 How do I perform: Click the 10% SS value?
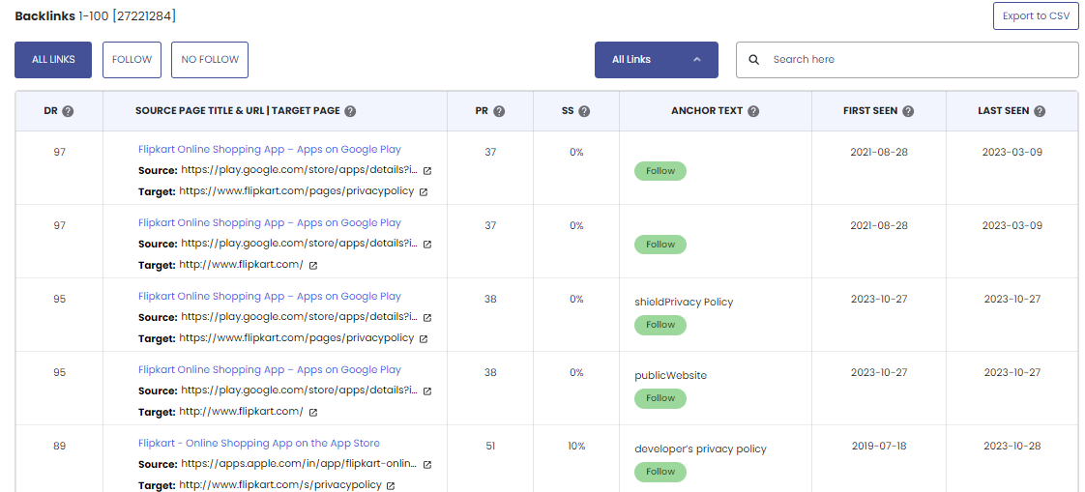click(x=576, y=446)
